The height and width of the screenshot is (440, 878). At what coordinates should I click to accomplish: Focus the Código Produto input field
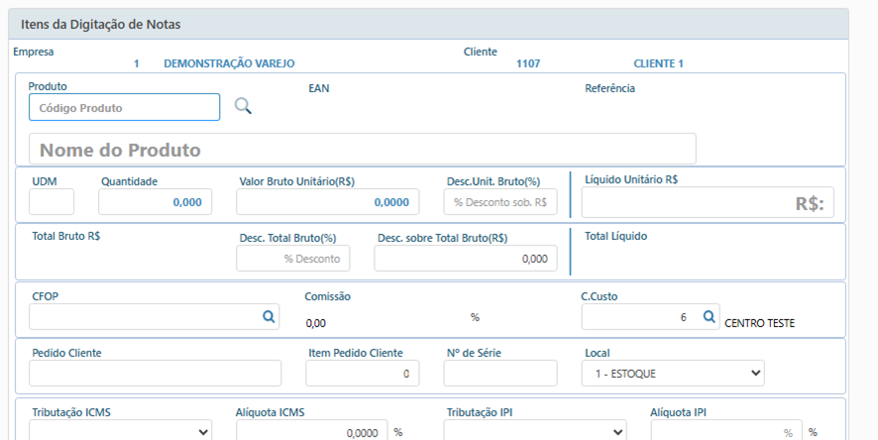pyautogui.click(x=124, y=107)
